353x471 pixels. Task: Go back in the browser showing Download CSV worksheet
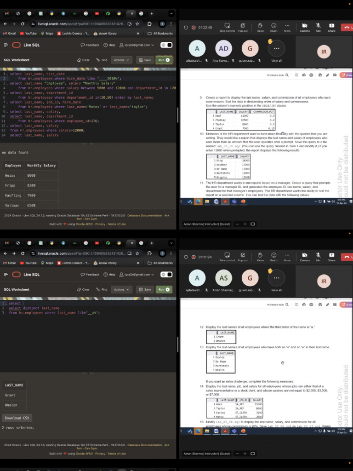tap(6, 253)
